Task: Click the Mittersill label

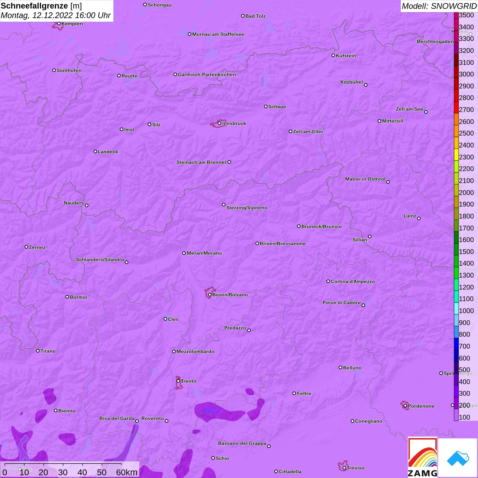Action: (x=393, y=121)
